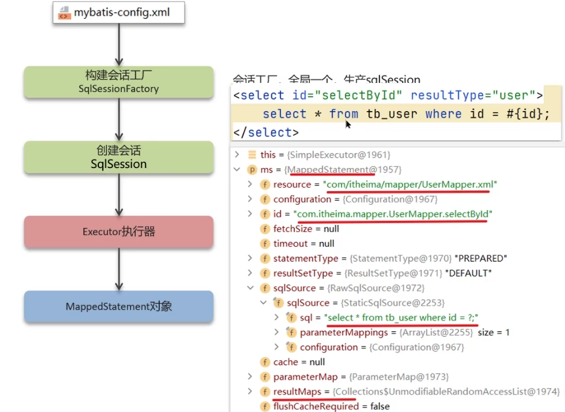The height and width of the screenshot is (412, 565).
Task: Click the field icon beside sql string
Action: pyautogui.click(x=291, y=318)
